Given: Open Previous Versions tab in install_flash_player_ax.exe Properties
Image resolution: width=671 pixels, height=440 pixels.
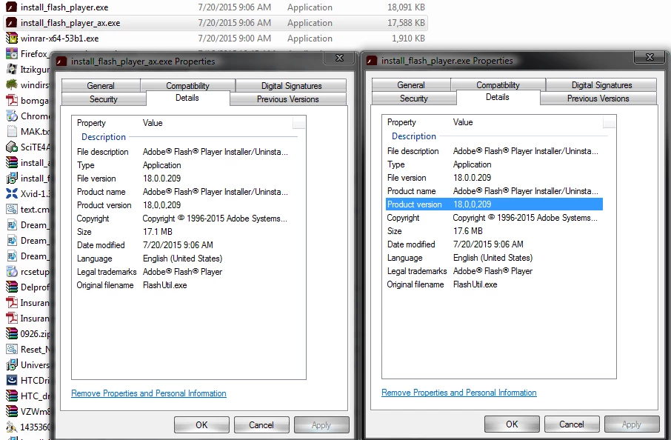Looking at the screenshot, I should [x=288, y=99].
